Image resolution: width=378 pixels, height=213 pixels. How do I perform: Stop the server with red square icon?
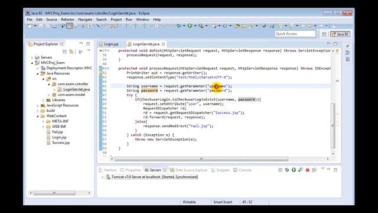307,170
